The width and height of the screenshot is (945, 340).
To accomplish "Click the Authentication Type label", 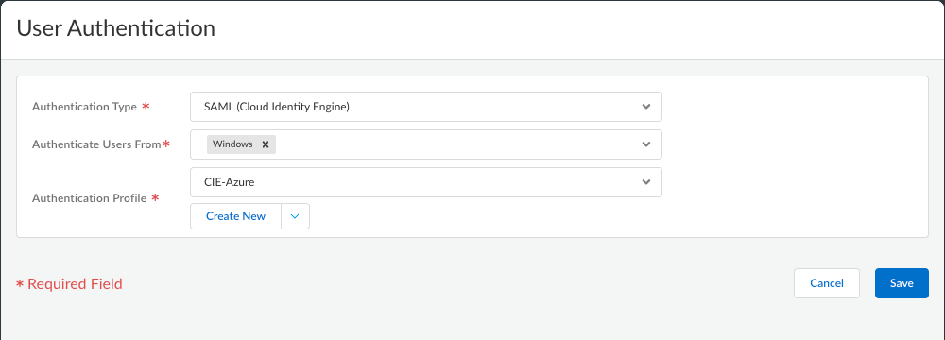I will click(84, 107).
